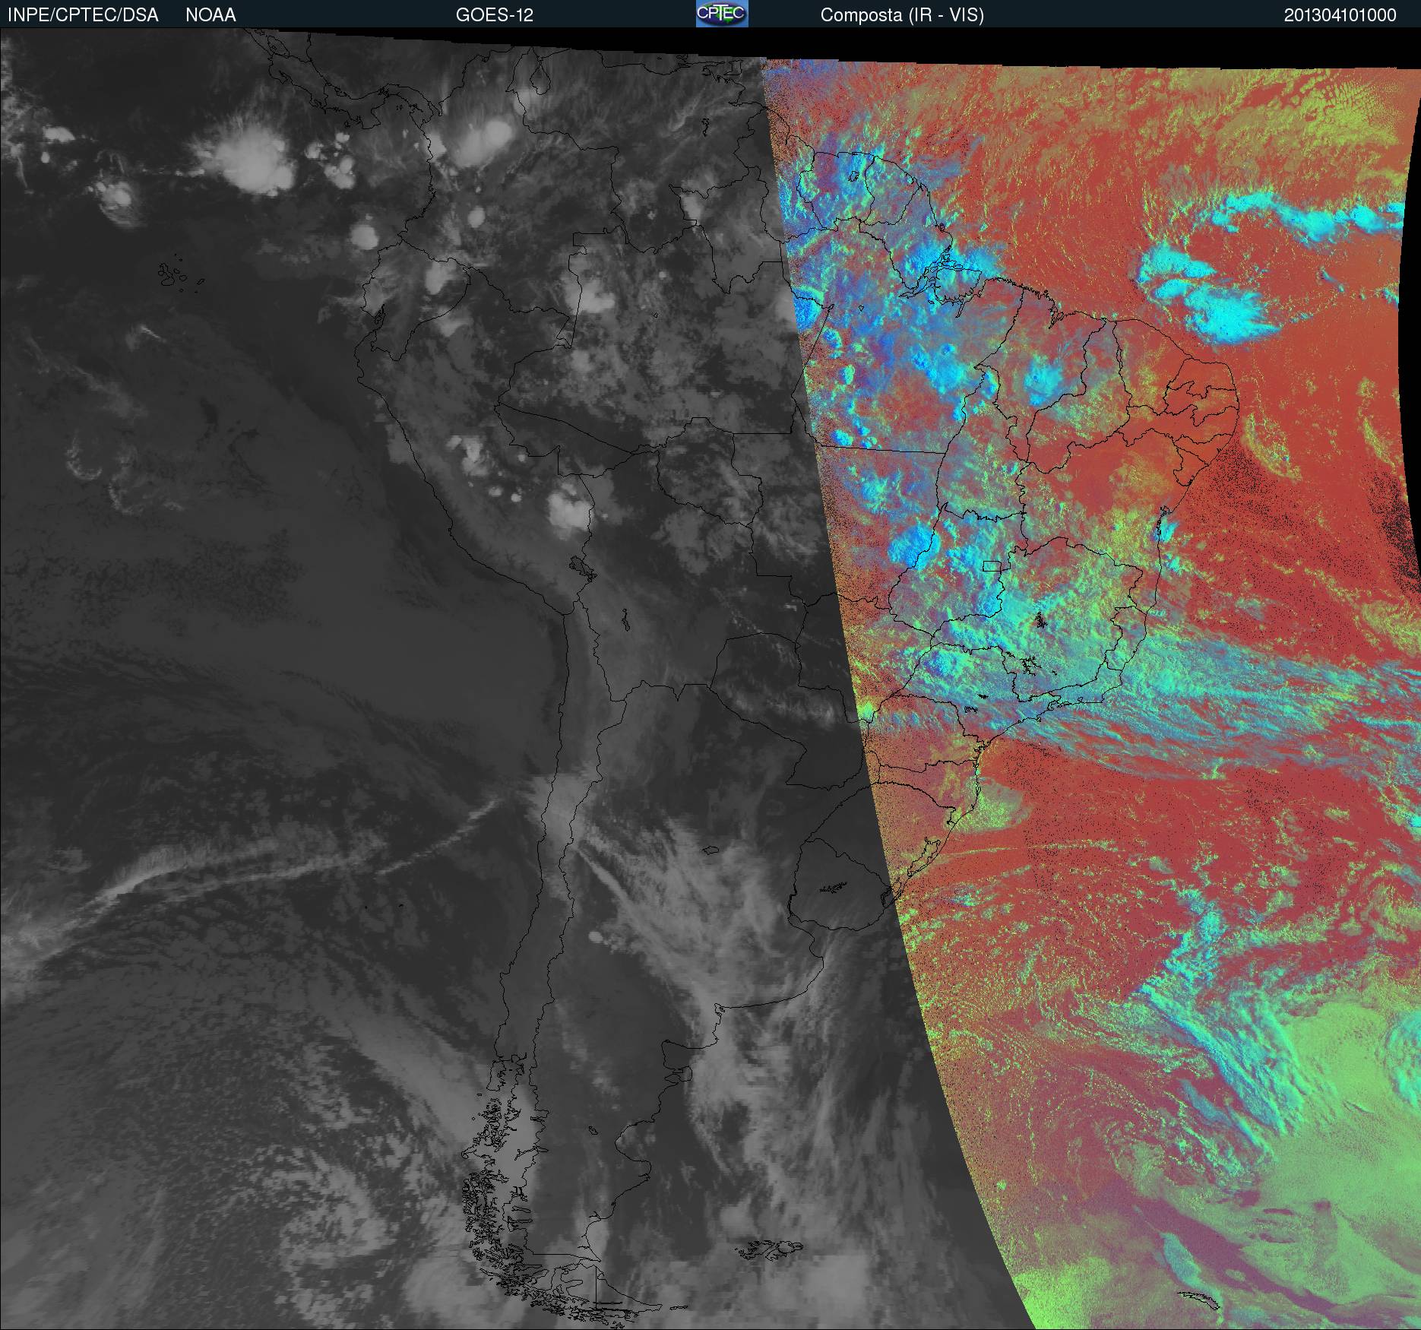Screen dimensions: 1421x1330
Task: Click the NOAA label in header
Action: [x=210, y=15]
